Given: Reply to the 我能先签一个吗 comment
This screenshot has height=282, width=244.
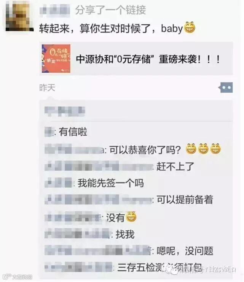Looking at the screenshot, I should (x=94, y=183).
